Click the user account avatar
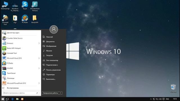Screen dimensions: 180x101 [x=54, y=29]
